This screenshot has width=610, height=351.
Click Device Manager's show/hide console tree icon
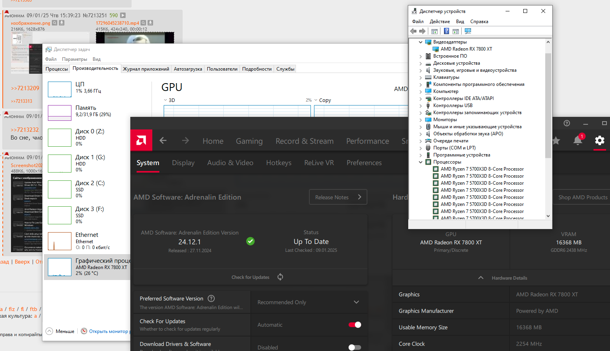point(435,31)
